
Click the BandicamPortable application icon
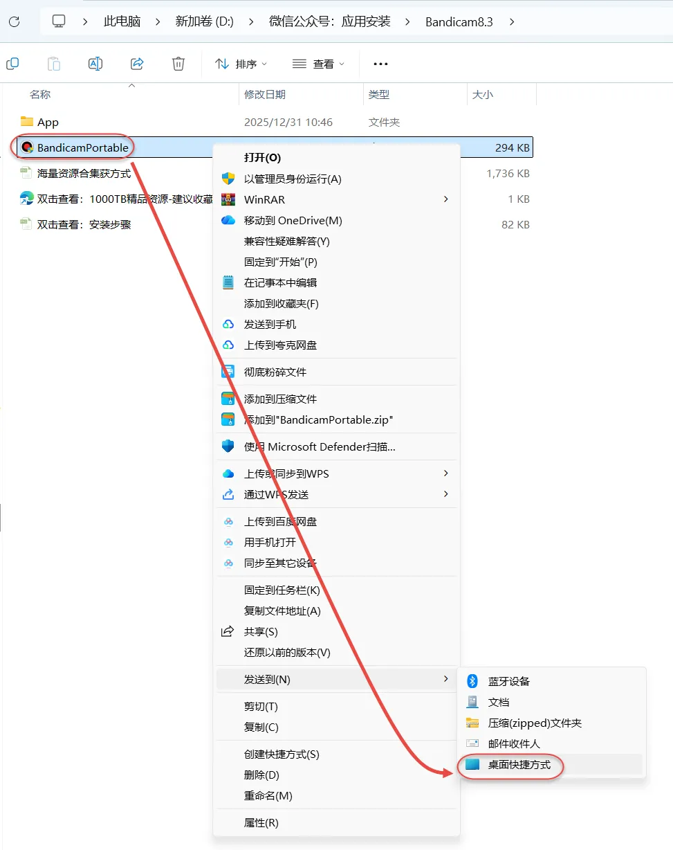[27, 147]
